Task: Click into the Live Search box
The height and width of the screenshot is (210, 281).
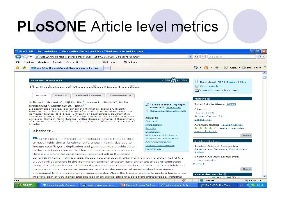Action: coord(232,57)
